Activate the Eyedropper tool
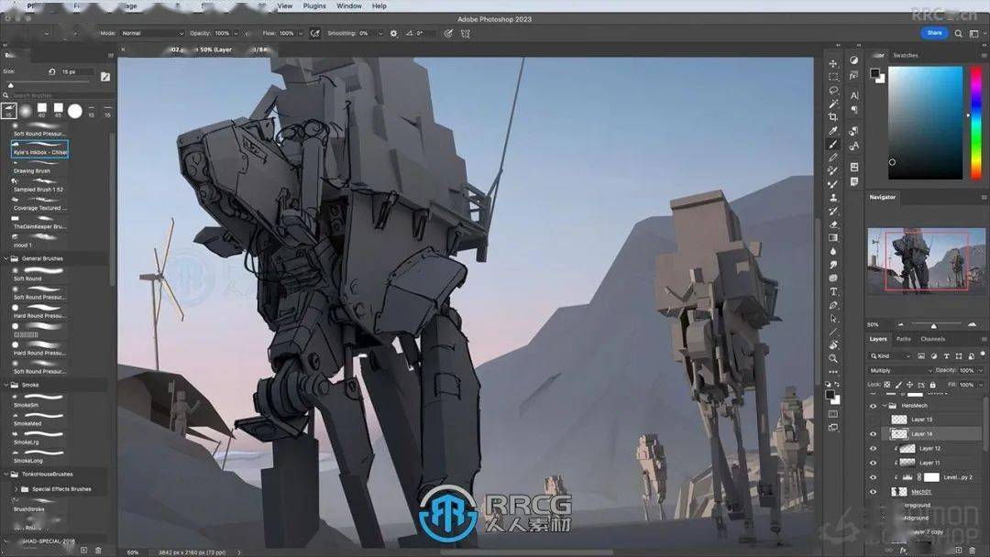This screenshot has height=557, width=990. pyautogui.click(x=833, y=130)
